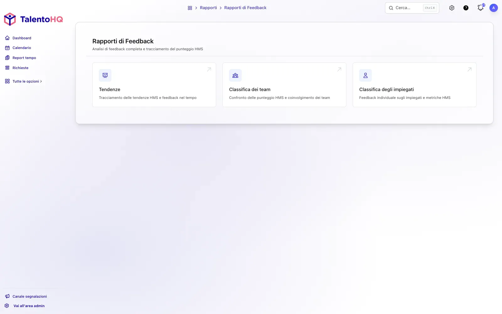Expand Tutte le opzioni menu
Screen dimensions: 502x314
tap(24, 81)
